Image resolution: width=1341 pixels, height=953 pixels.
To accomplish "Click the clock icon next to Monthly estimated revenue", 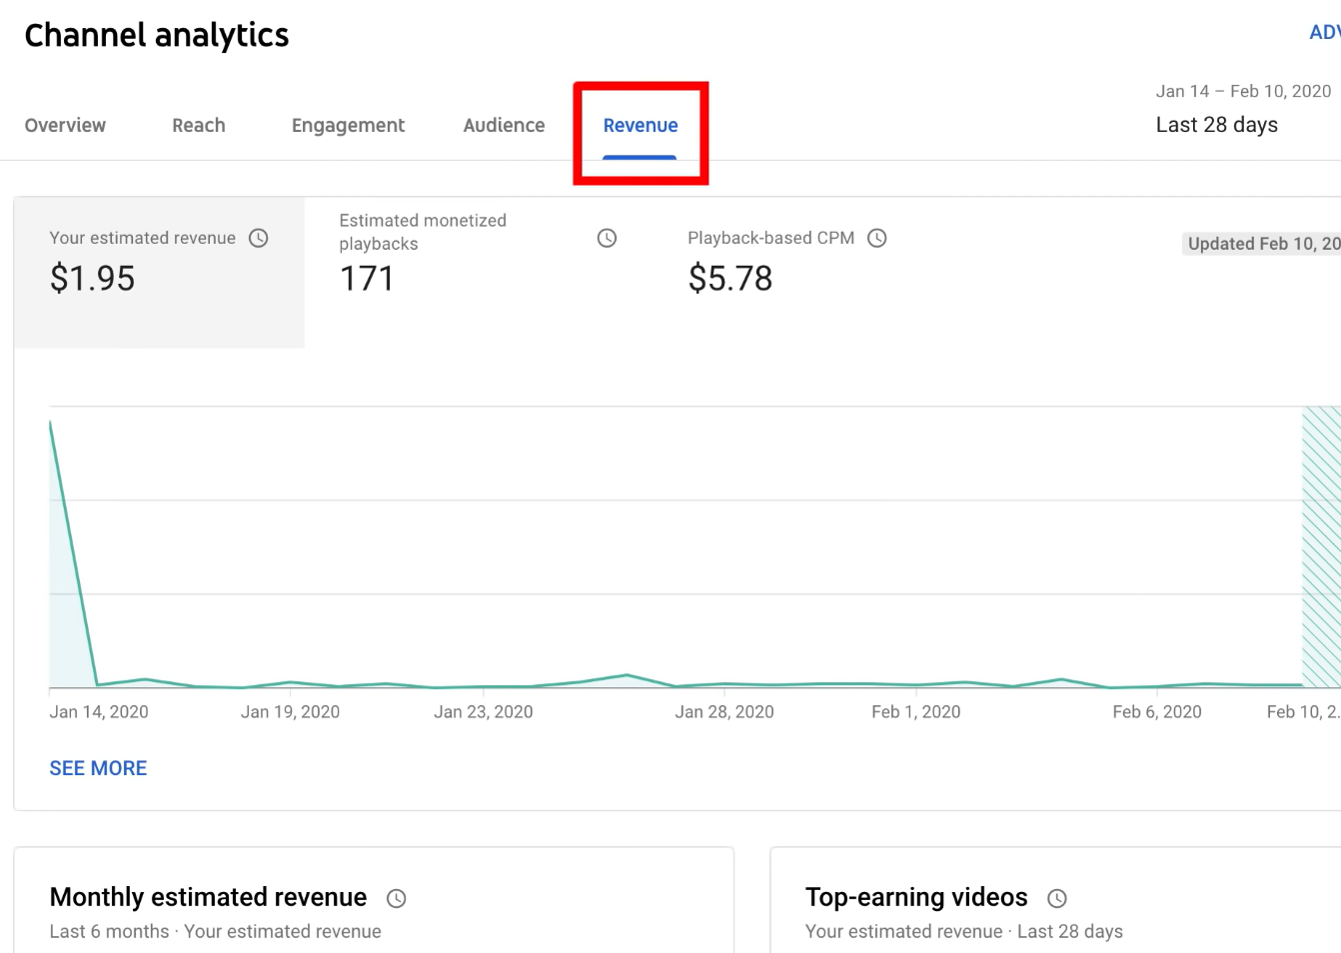I will (x=396, y=898).
